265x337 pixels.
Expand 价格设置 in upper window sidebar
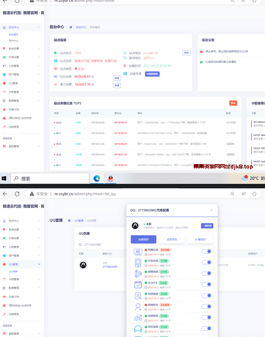[x=21, y=57]
